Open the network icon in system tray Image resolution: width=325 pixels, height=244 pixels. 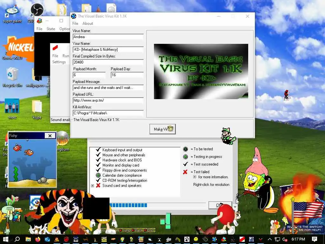(277, 239)
